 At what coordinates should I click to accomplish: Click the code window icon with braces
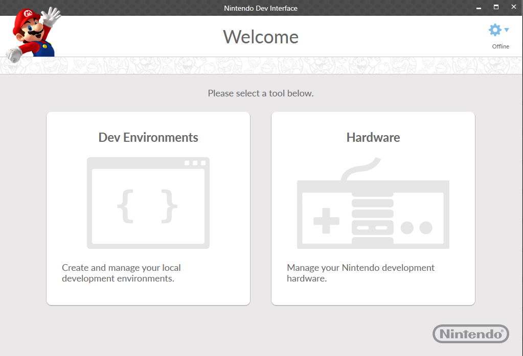148,203
